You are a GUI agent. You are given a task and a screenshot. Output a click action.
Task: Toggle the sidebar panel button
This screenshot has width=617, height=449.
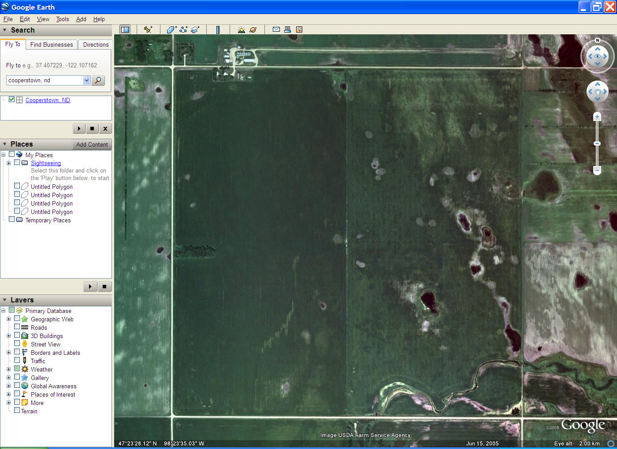(125, 29)
